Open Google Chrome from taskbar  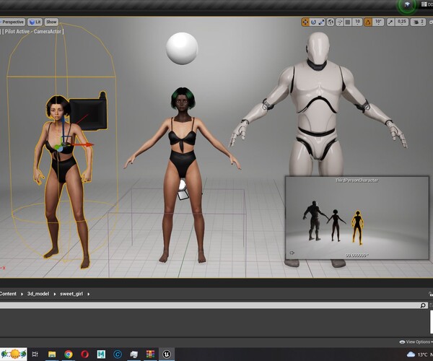click(x=69, y=354)
